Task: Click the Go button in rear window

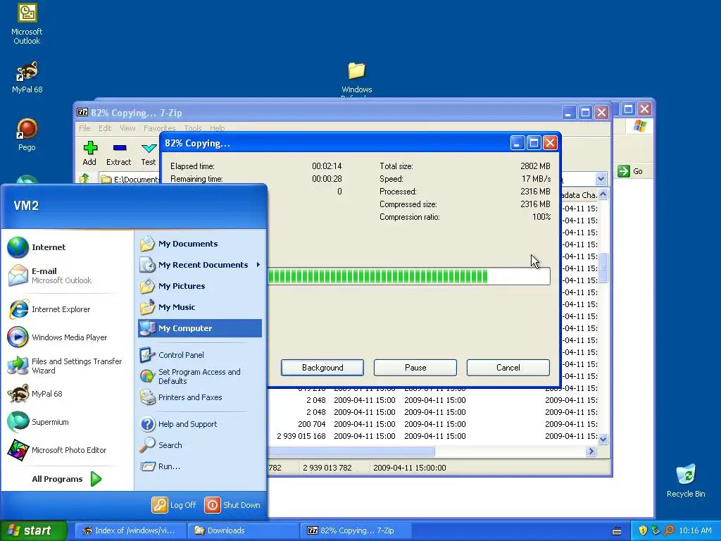Action: pos(630,171)
